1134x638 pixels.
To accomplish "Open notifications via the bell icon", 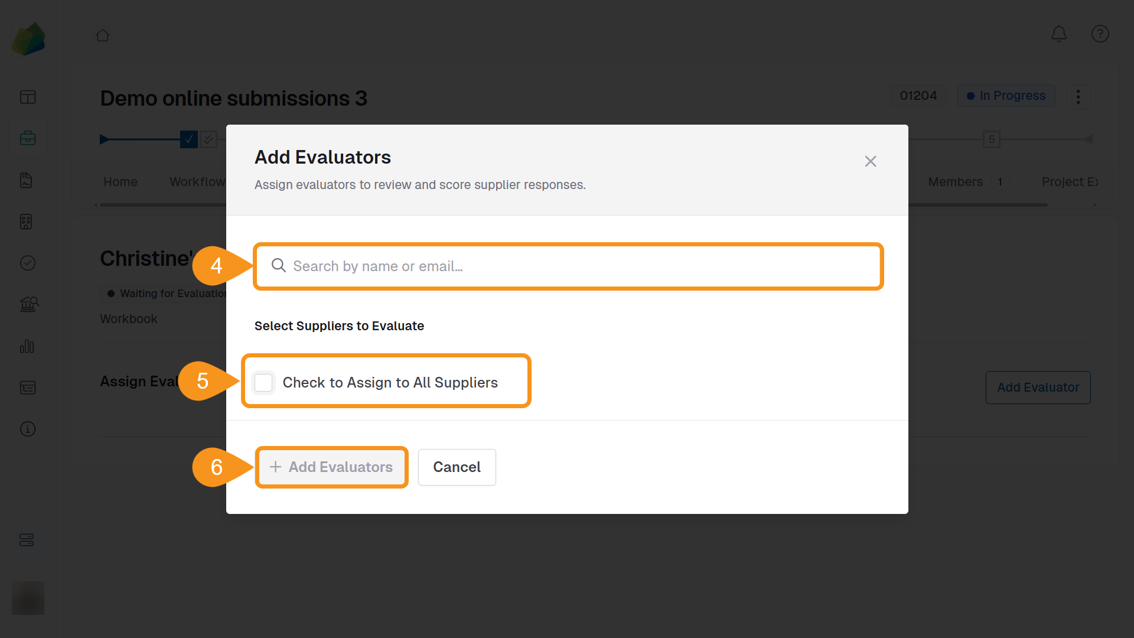I will (x=1059, y=34).
